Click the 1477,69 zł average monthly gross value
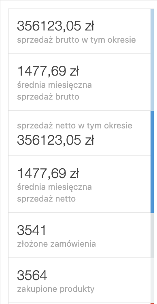Image resolution: width=157 pixels, height=304 pixels. tap(48, 71)
